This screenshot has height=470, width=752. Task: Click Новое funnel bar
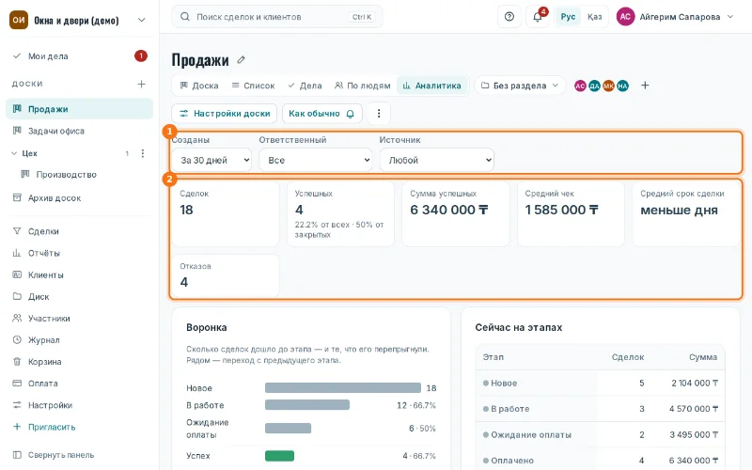[343, 388]
